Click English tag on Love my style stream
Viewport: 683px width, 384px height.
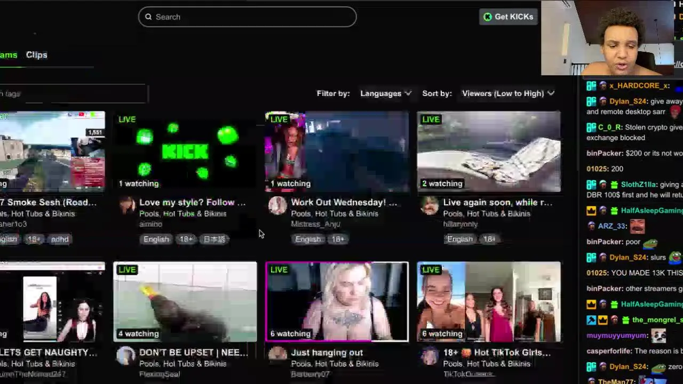point(156,239)
